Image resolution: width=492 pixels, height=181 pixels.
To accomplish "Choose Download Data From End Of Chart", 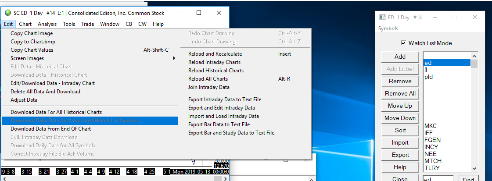I will 90,129.
